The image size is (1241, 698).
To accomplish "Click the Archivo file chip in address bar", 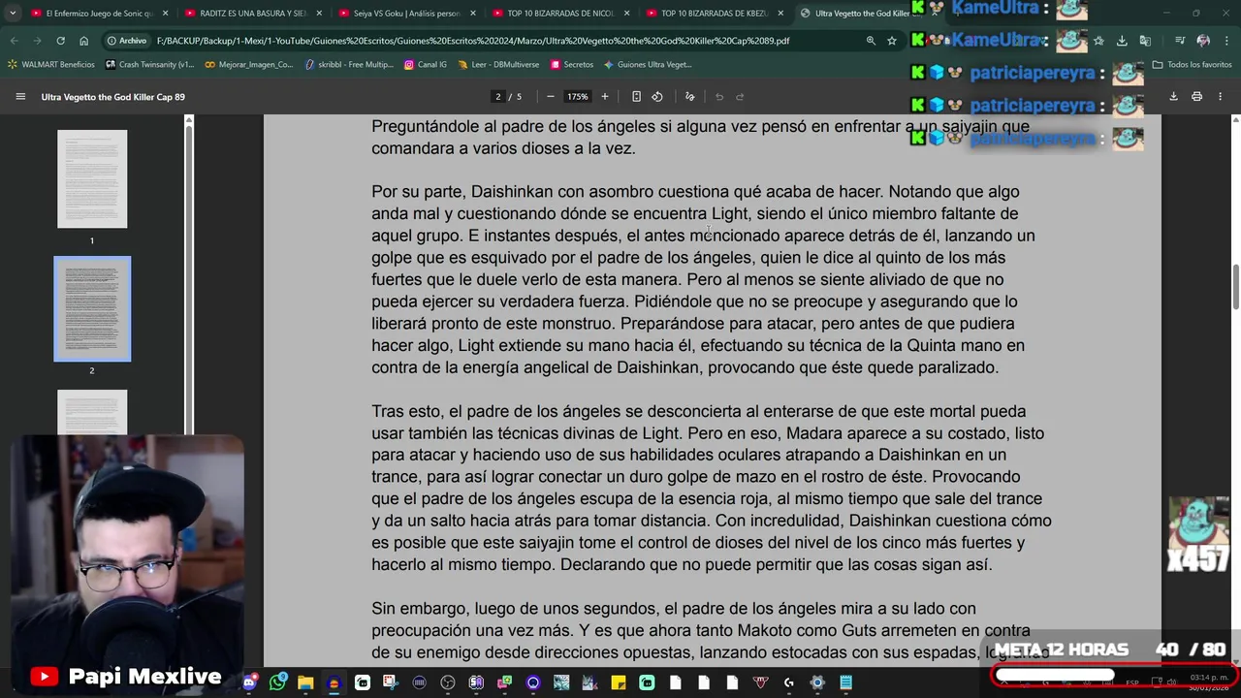I will point(127,41).
